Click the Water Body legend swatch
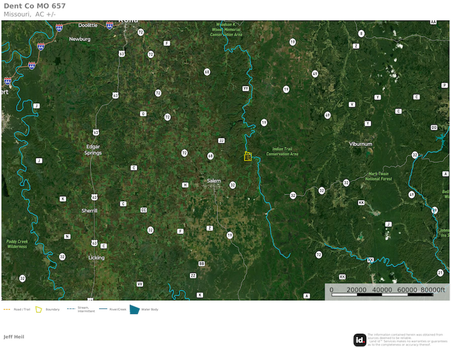This screenshot has width=451, height=348. 135,310
